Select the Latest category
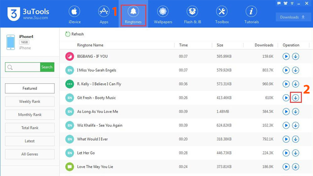 coord(30,141)
